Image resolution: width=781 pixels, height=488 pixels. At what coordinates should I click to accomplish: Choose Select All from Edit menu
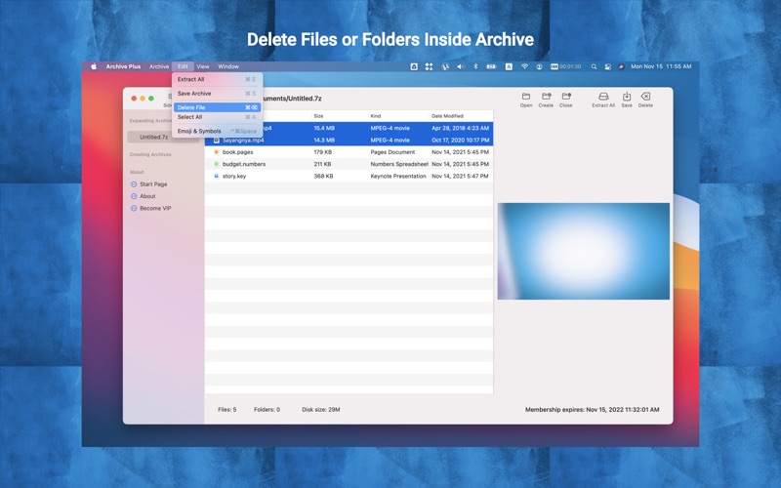217,117
